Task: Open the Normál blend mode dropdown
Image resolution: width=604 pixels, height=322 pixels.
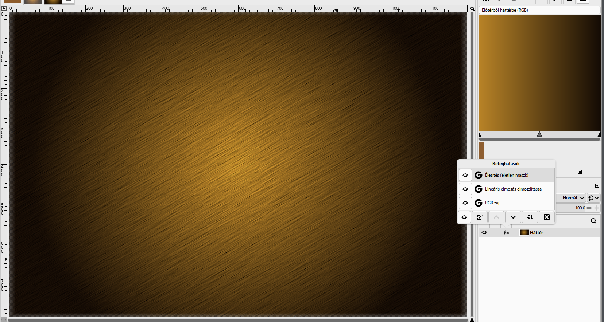Action: tap(571, 198)
